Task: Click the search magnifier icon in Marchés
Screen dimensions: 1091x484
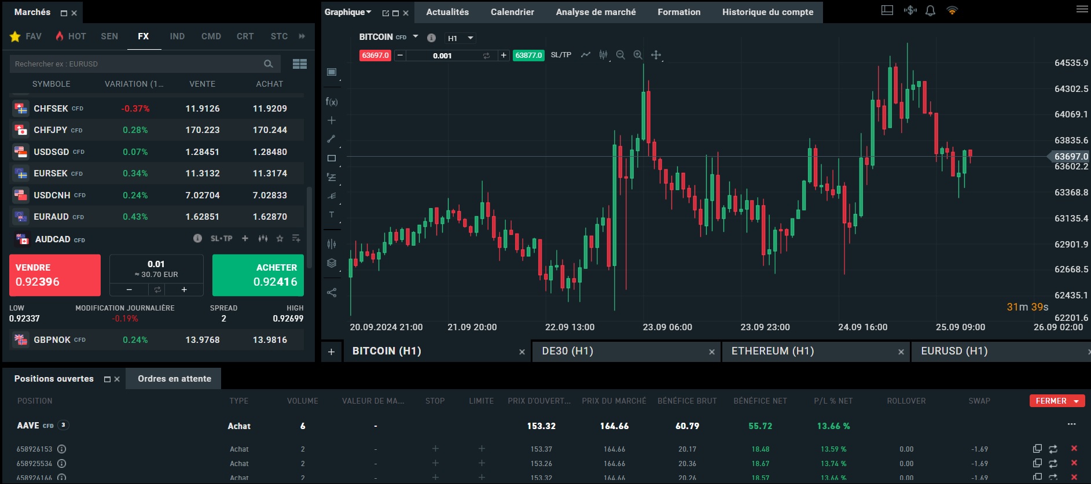Action: (x=268, y=64)
